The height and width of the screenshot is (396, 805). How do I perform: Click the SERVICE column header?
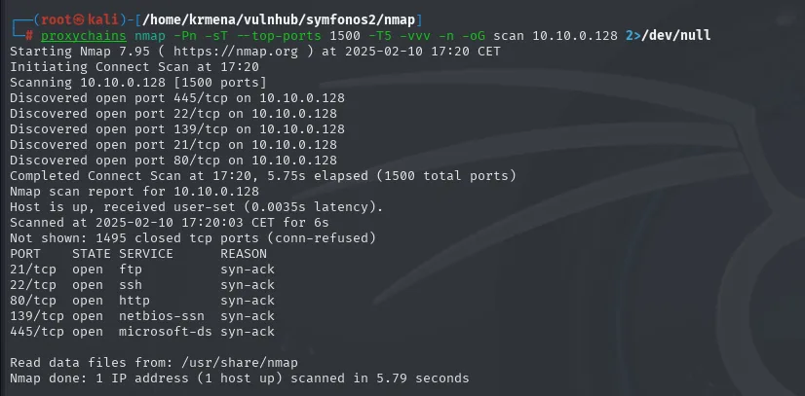click(146, 254)
